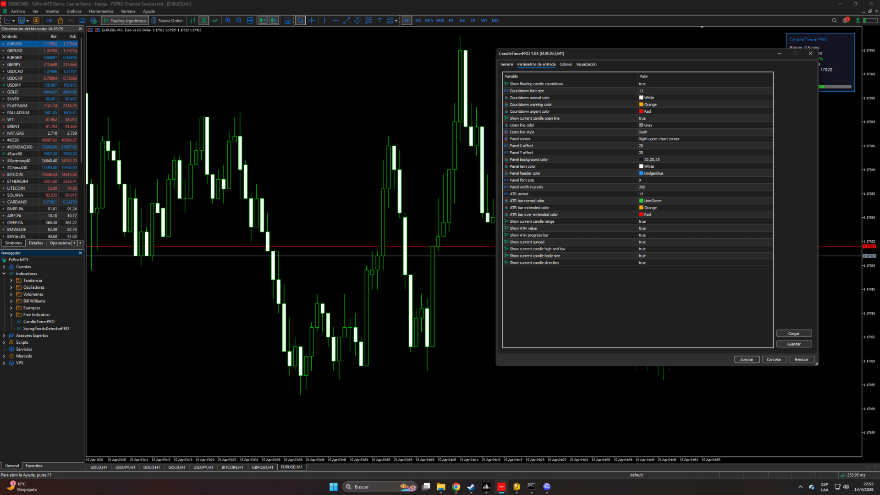Viewport: 880px width, 495px height.
Task: Switch to the Colores tab
Action: [x=566, y=65]
